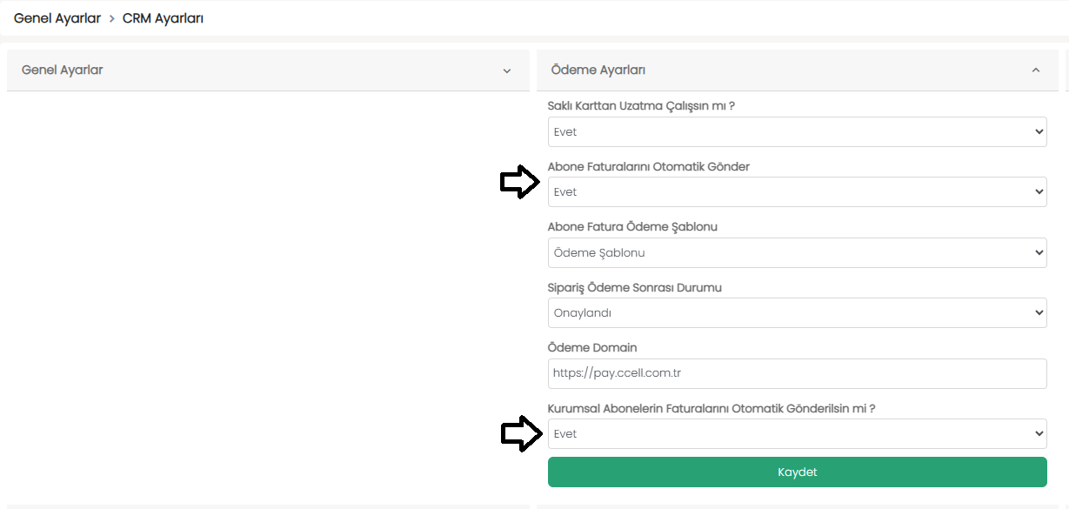Click caret of Ödeme Şablonu select
The width and height of the screenshot is (1069, 509).
[x=1039, y=253]
